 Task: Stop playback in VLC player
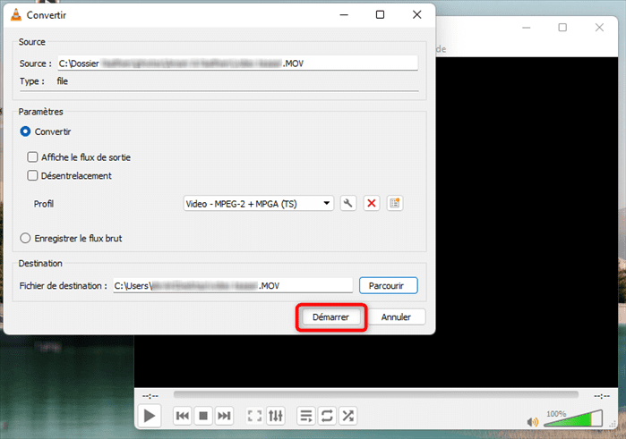[203, 416]
